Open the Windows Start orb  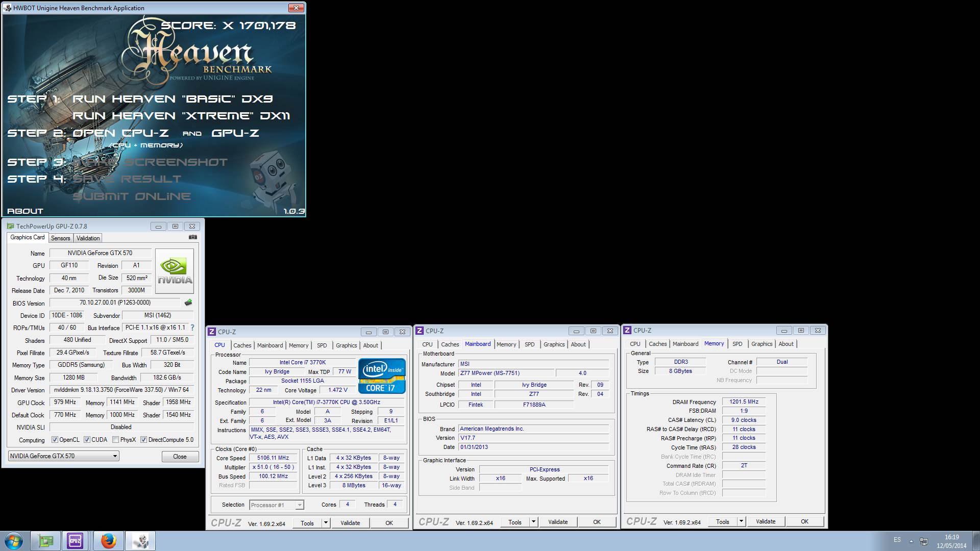pyautogui.click(x=13, y=541)
